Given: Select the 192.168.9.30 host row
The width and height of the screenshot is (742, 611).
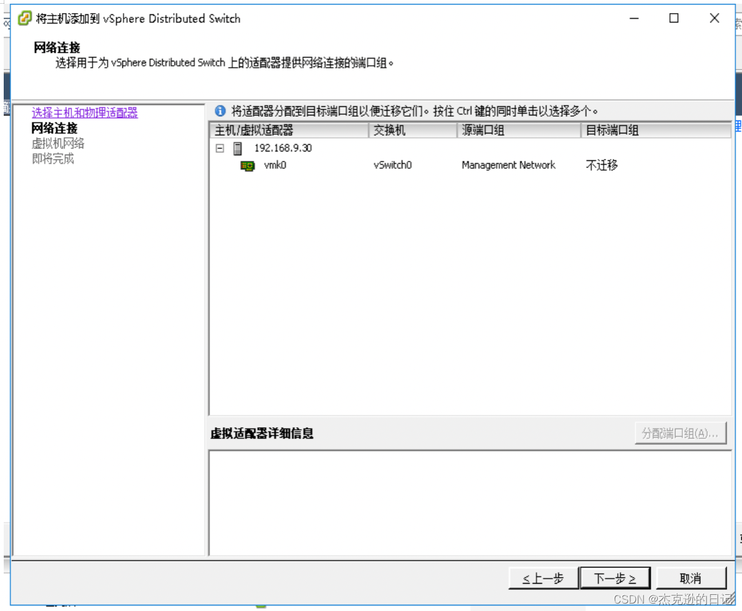Looking at the screenshot, I should tap(470, 148).
